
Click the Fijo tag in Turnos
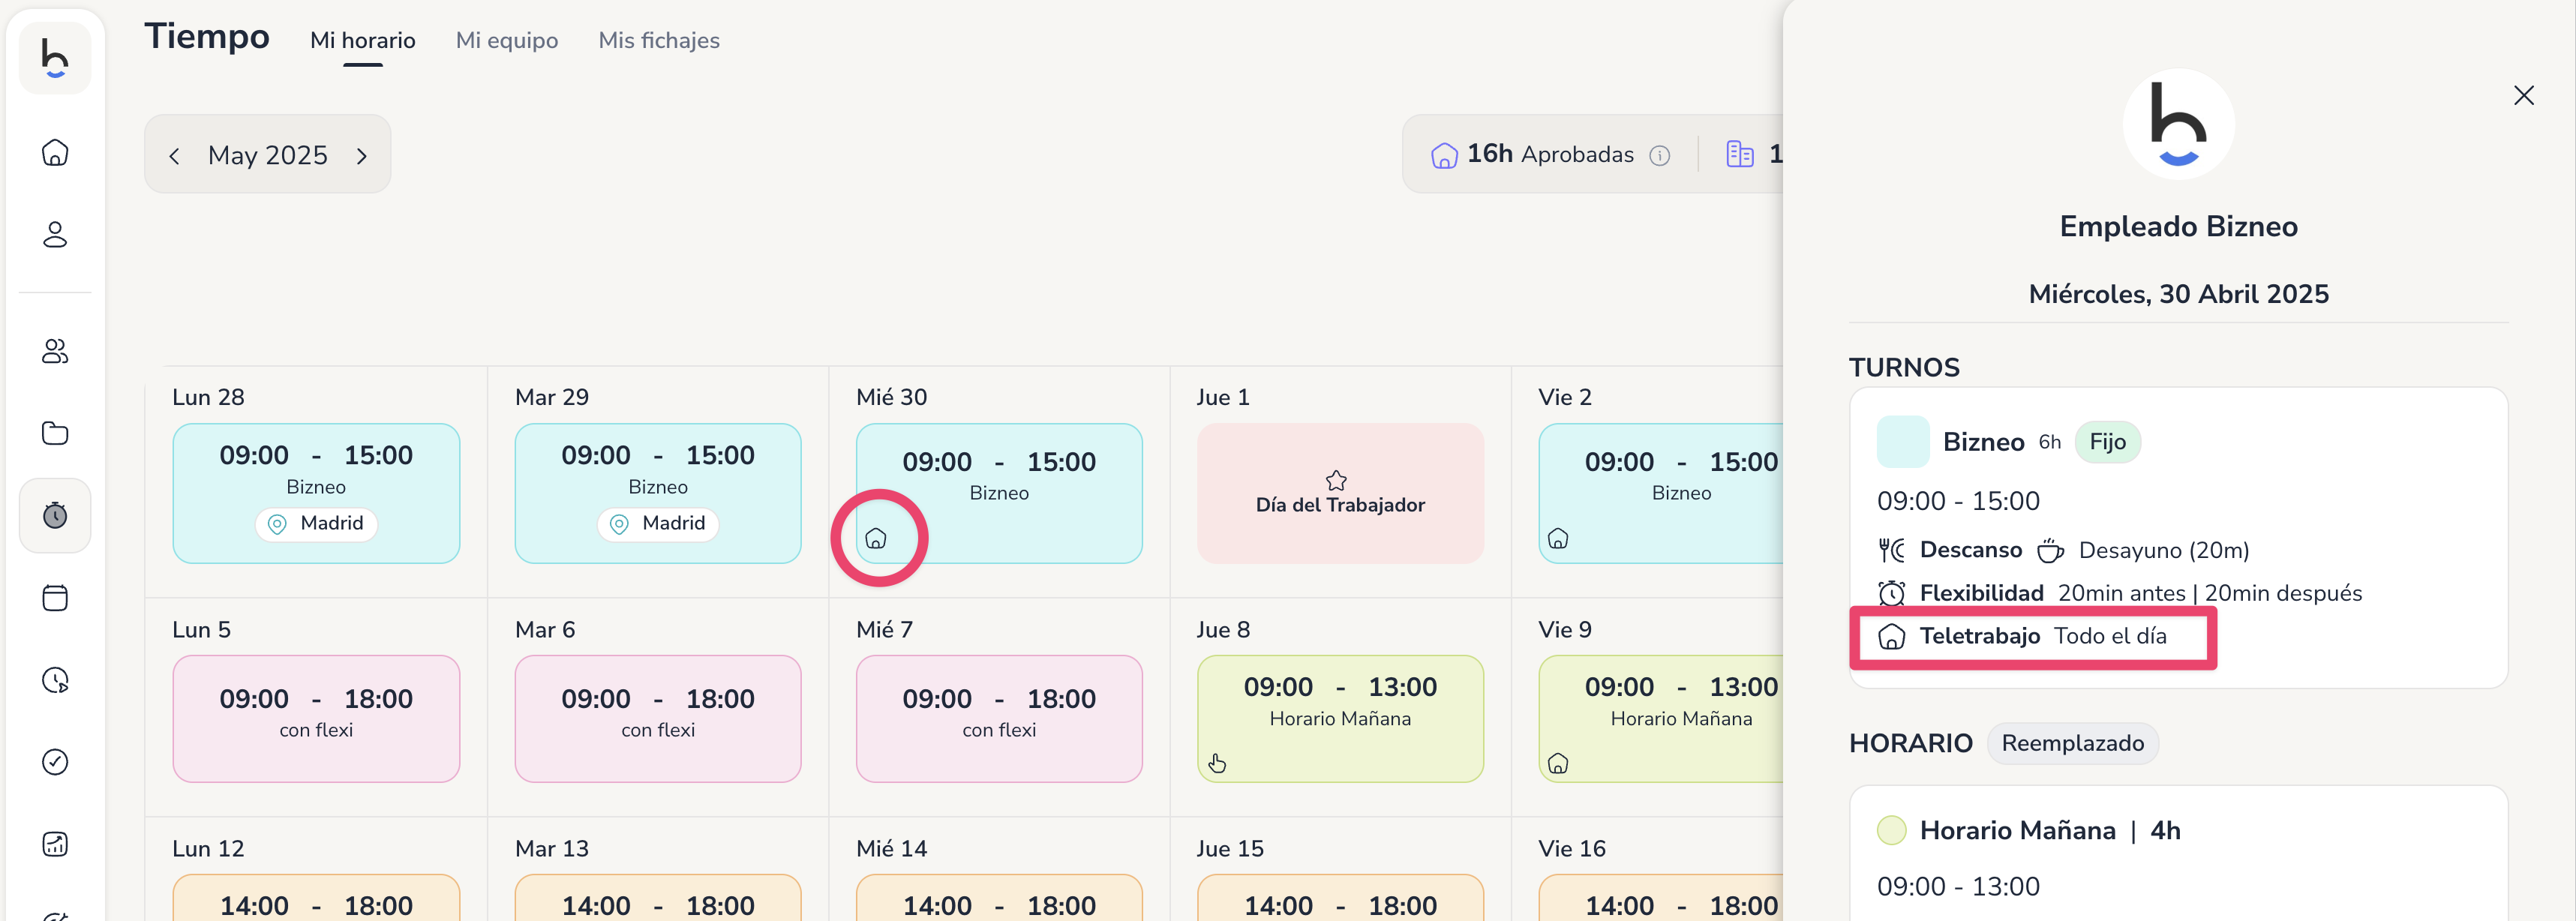coord(2108,442)
